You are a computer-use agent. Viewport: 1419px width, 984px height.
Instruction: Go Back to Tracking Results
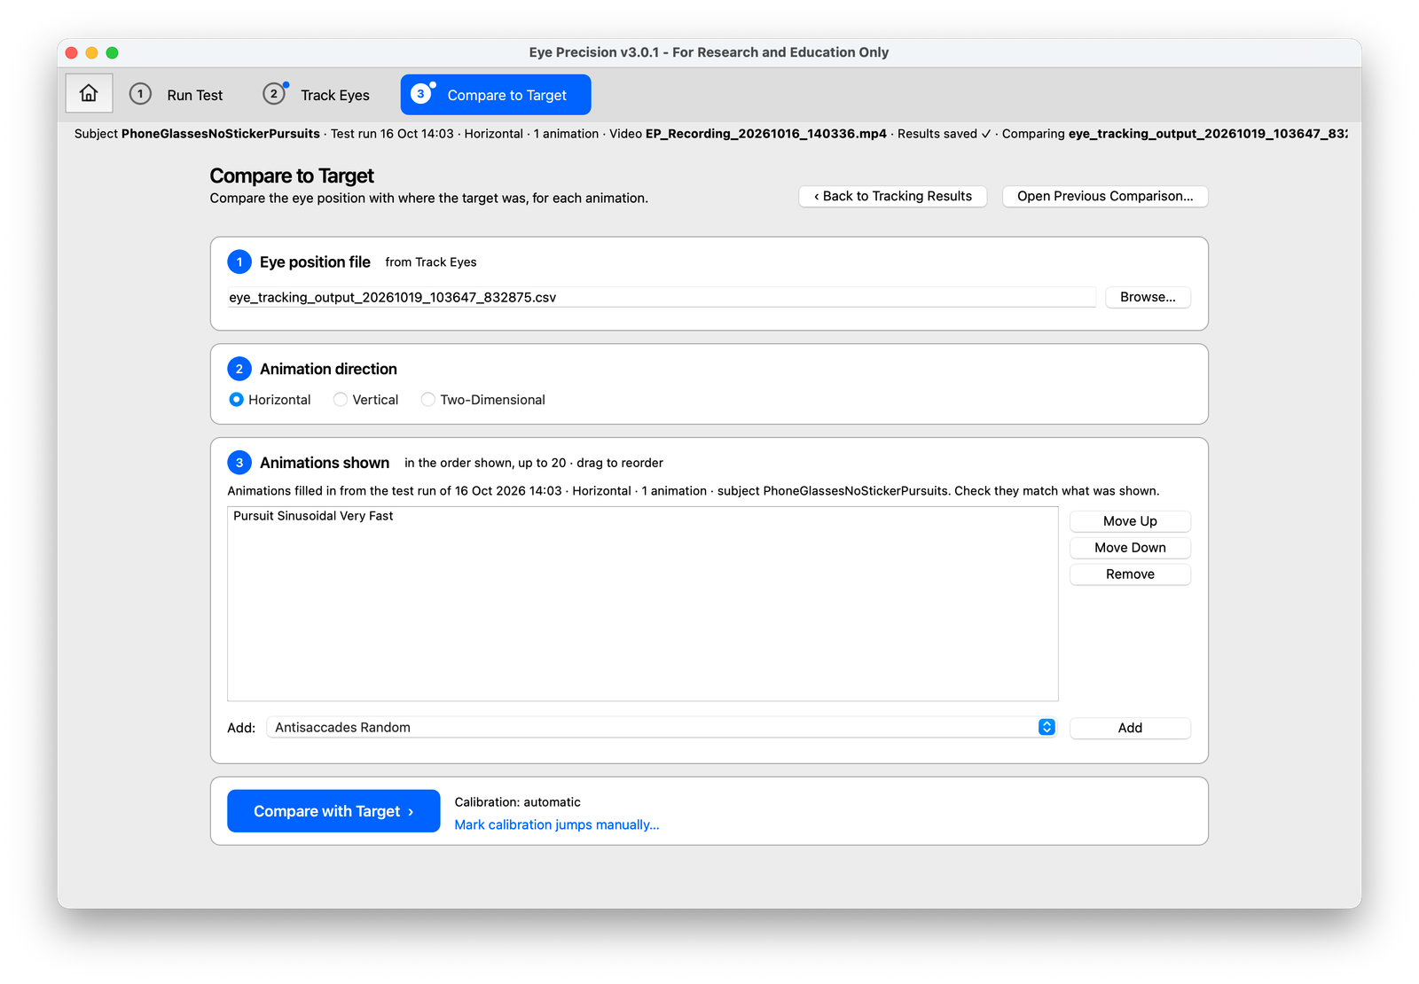893,196
